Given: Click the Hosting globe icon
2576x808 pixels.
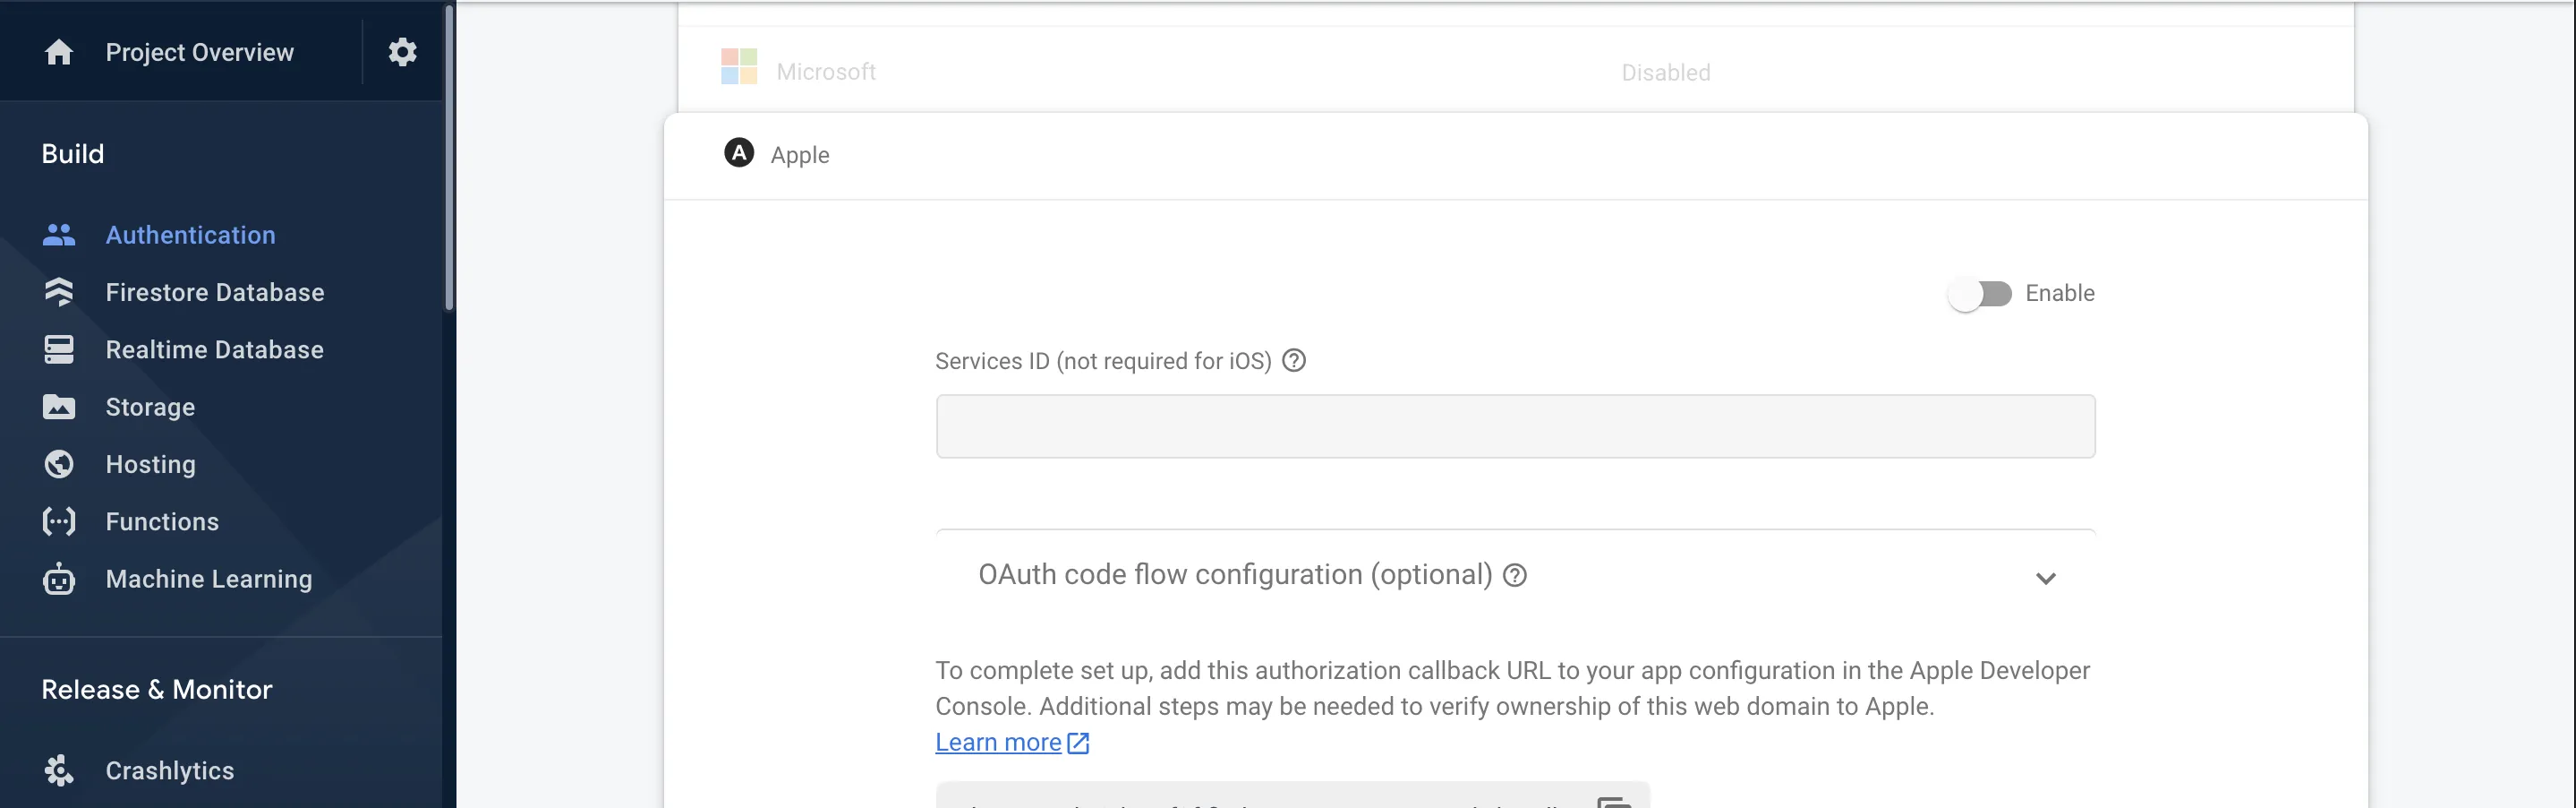Looking at the screenshot, I should pos(59,465).
